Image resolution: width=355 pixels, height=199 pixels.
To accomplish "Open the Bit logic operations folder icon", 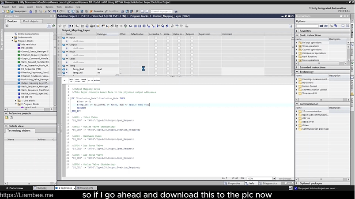I will point(299,42).
